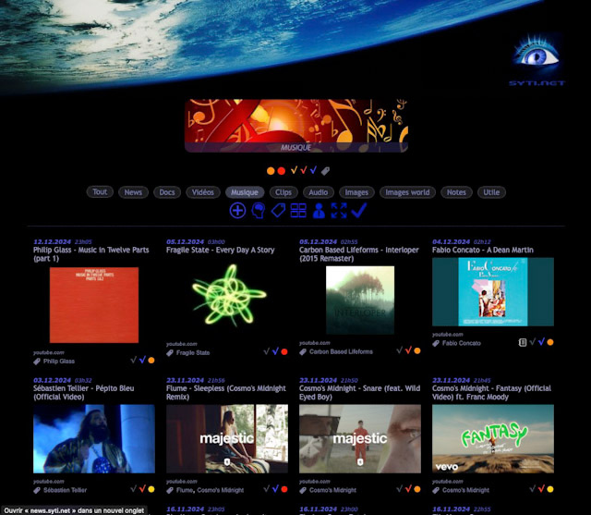Open the Docs category tab
Image resolution: width=591 pixels, height=515 pixels.
167,192
